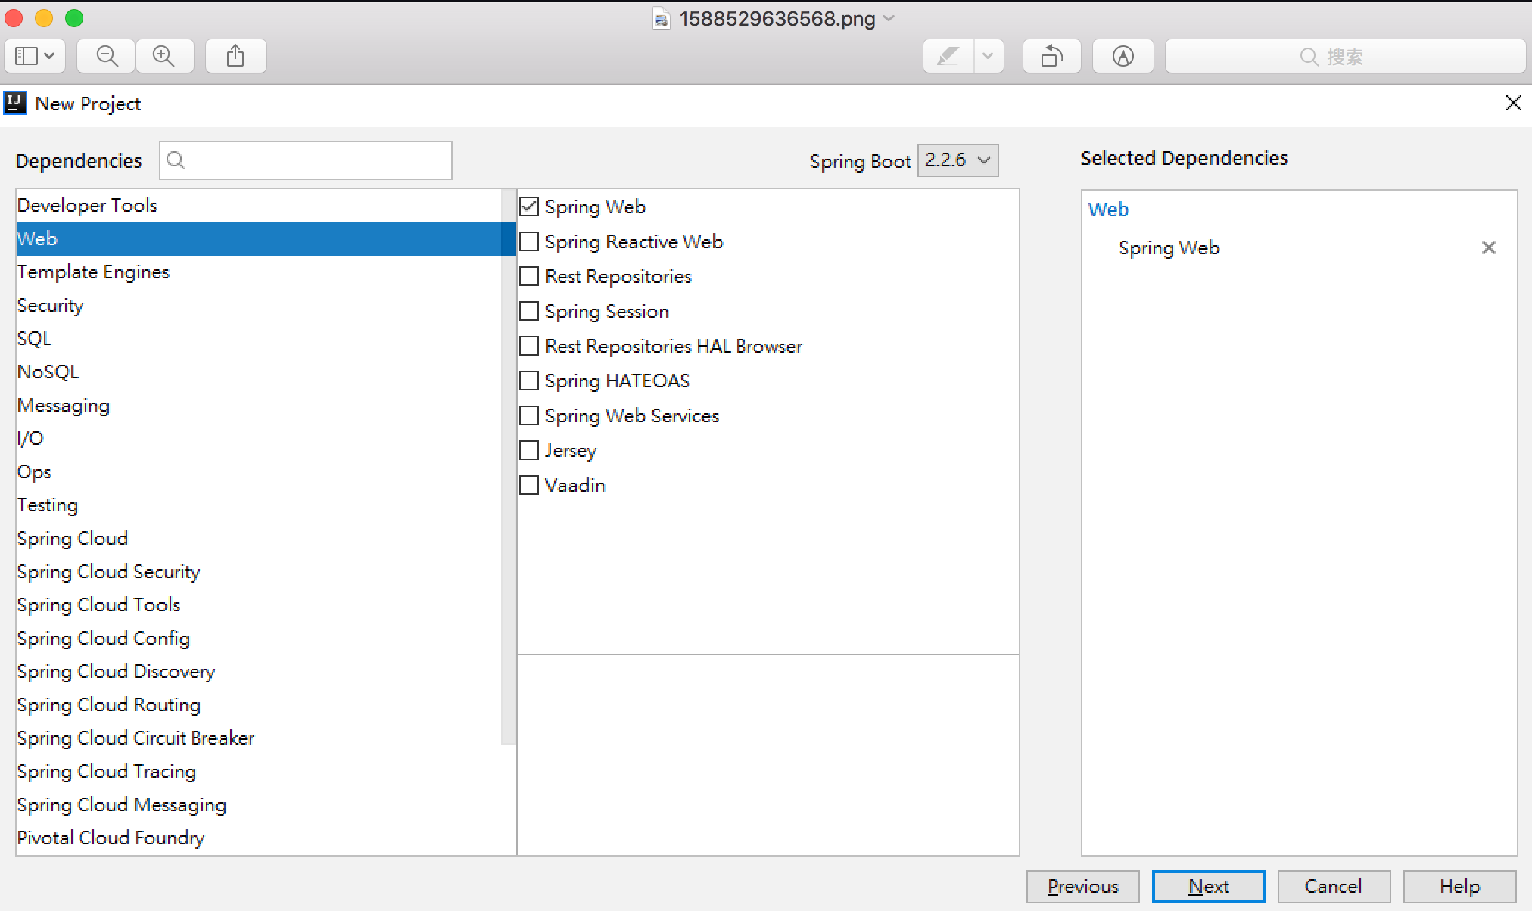Viewport: 1532px width, 911px height.
Task: Remove Spring Web with the X icon
Action: [x=1488, y=247]
